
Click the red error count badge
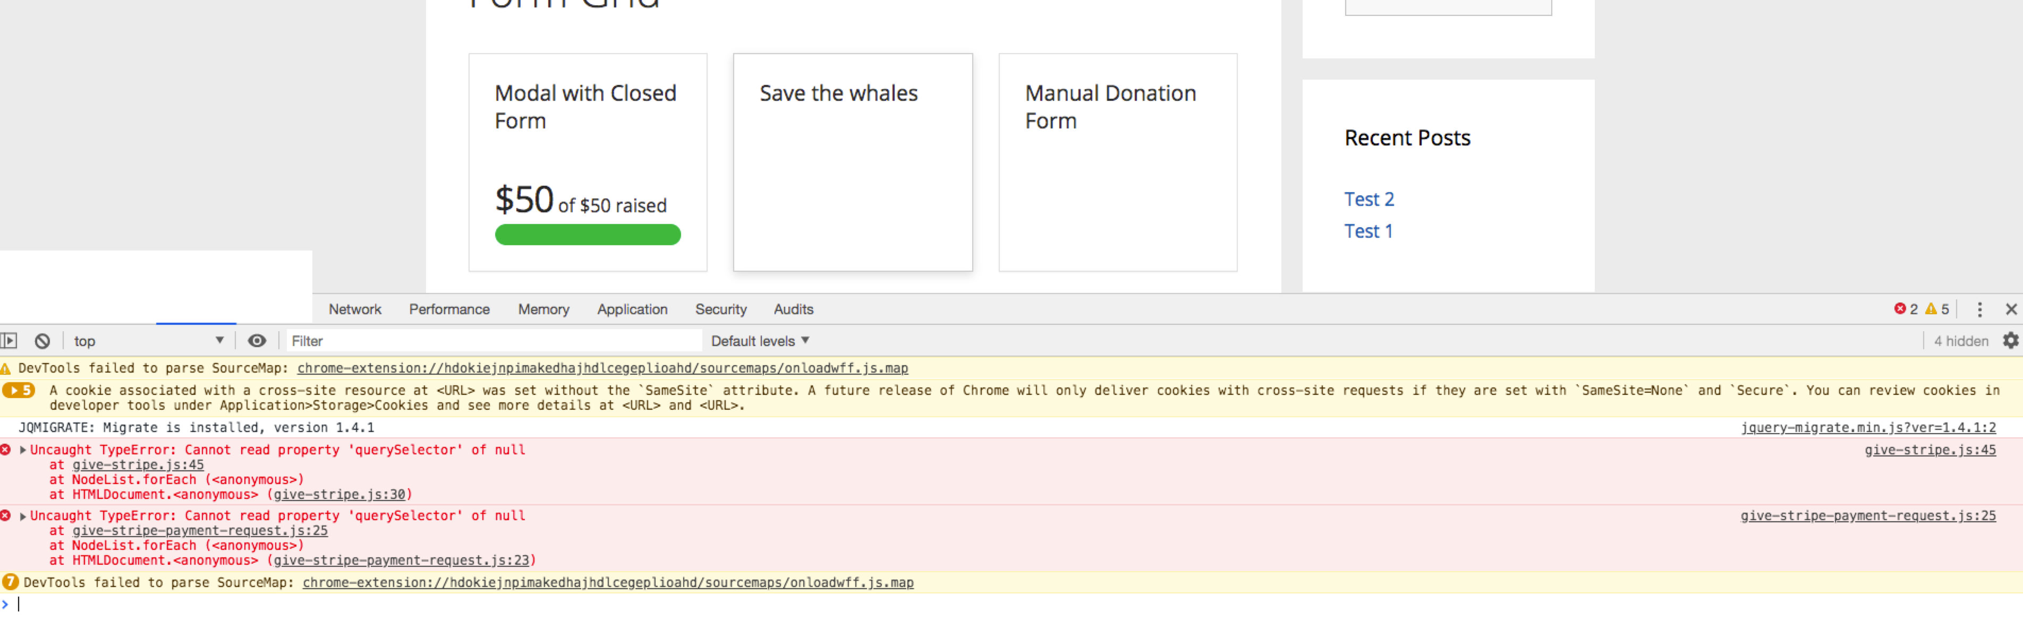pyautogui.click(x=1906, y=309)
